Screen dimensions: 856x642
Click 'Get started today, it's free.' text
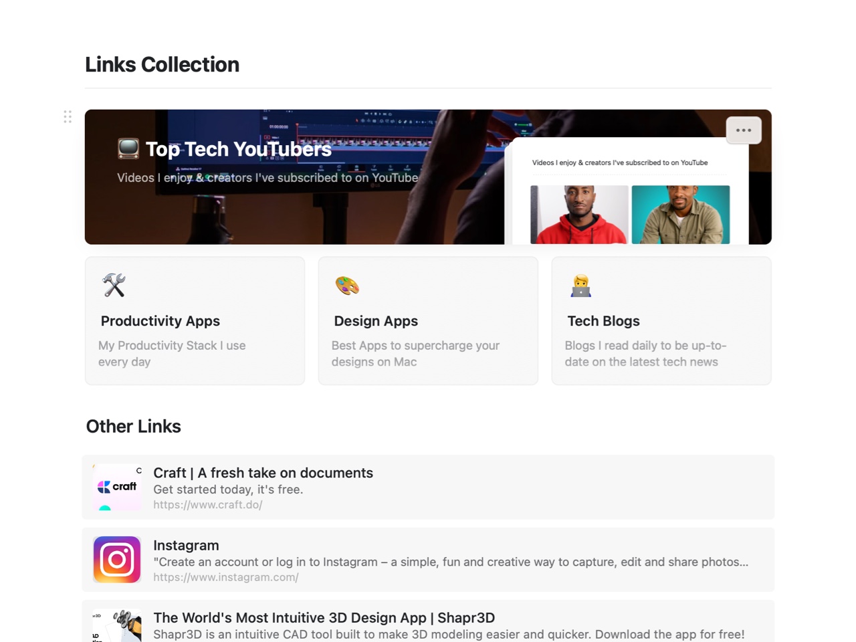click(228, 490)
